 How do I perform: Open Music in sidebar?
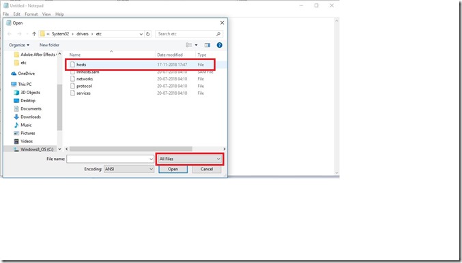pos(23,125)
